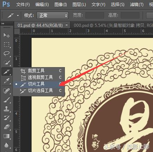Click the Photoshop Ps logo
Screen dimensions: 153x152
(6, 4)
